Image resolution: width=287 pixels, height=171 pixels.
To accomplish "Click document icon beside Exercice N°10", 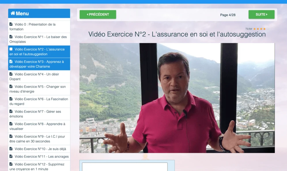I will pos(11,149).
